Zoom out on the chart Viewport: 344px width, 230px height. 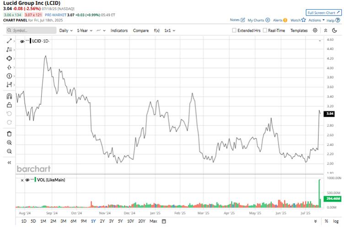click(9, 151)
